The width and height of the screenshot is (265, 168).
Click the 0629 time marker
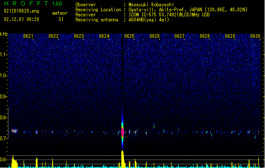click(230, 36)
